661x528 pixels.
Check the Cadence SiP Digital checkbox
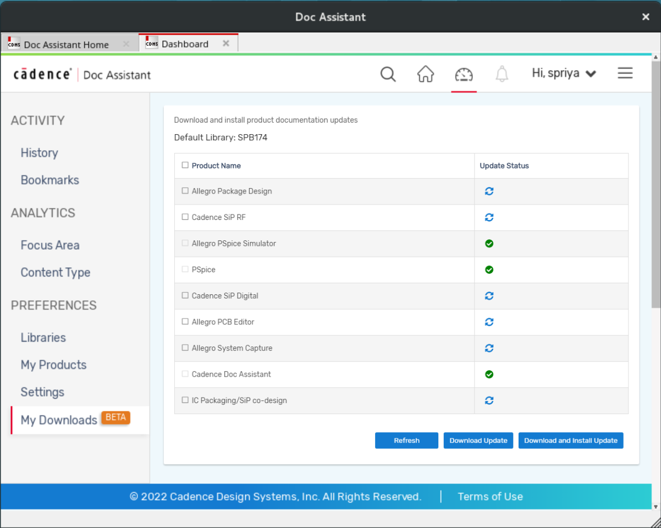[185, 295]
